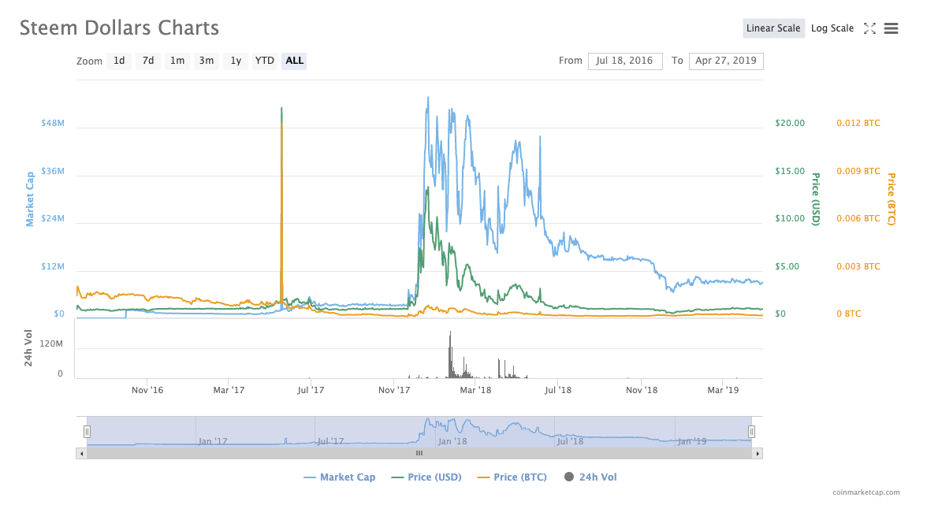Viewport: 927px width, 505px height.
Task: Click the $10.00 USD price axis label
Action: (x=790, y=218)
